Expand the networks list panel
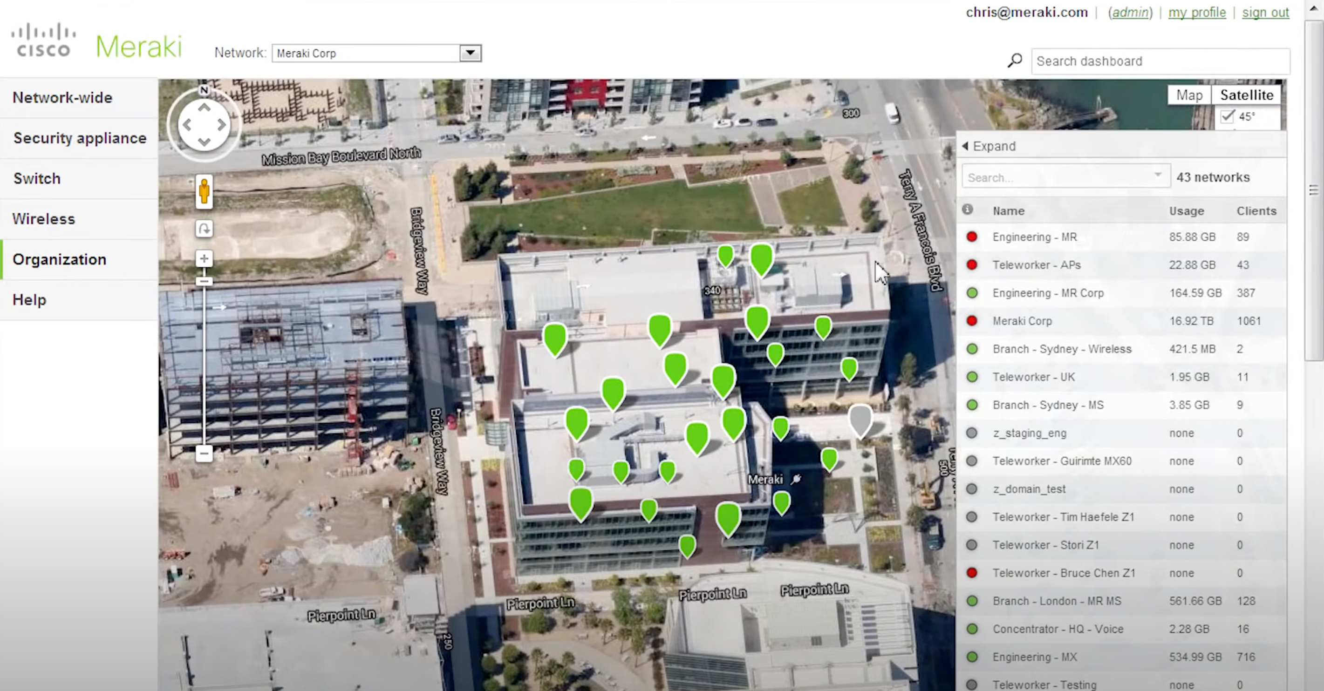 [x=989, y=146]
